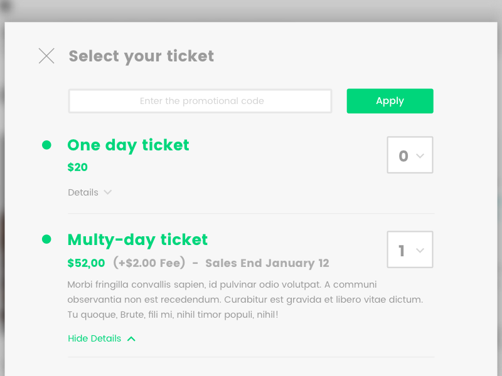The height and width of the screenshot is (376, 502).
Task: Click the chevron next to Details
Action: [x=108, y=192]
